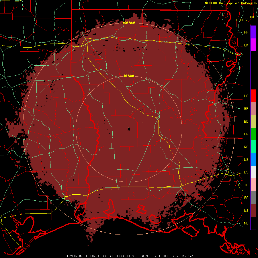Click the BD yellow legend swatch
Screen dimensions: 258x258
[x=253, y=122]
